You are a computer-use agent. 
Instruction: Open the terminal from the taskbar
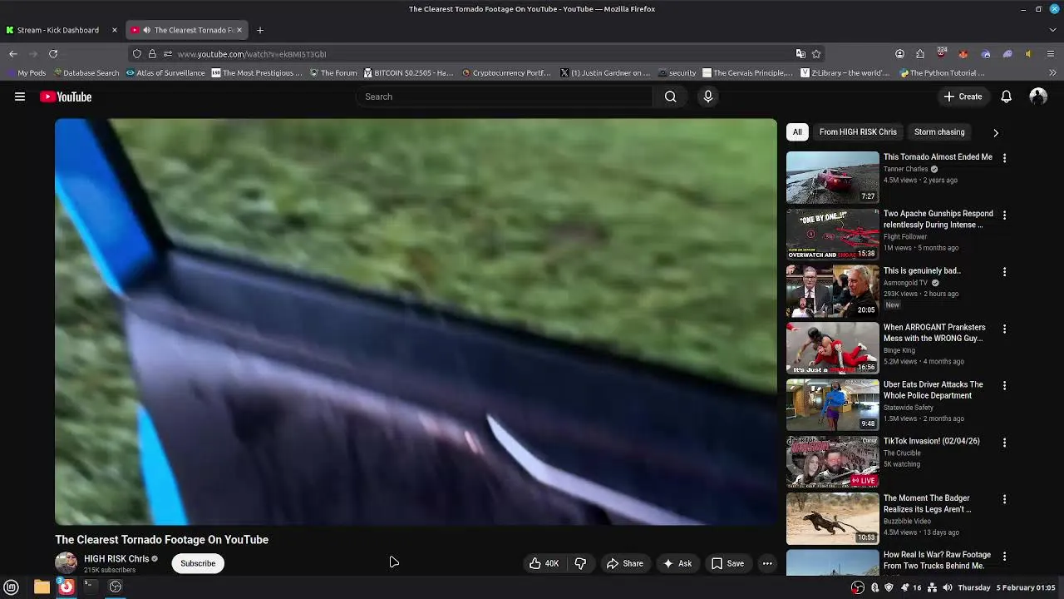tap(90, 587)
